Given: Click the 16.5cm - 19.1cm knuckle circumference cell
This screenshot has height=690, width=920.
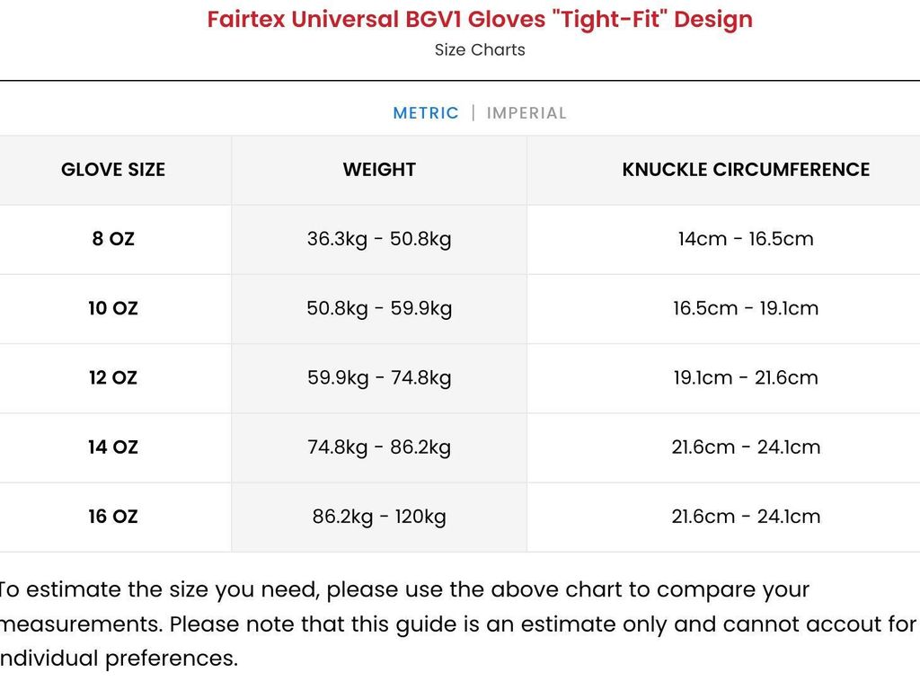Looking at the screenshot, I should click(746, 308).
